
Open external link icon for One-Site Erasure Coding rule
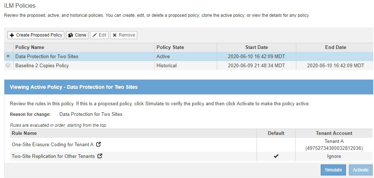tap(99, 144)
